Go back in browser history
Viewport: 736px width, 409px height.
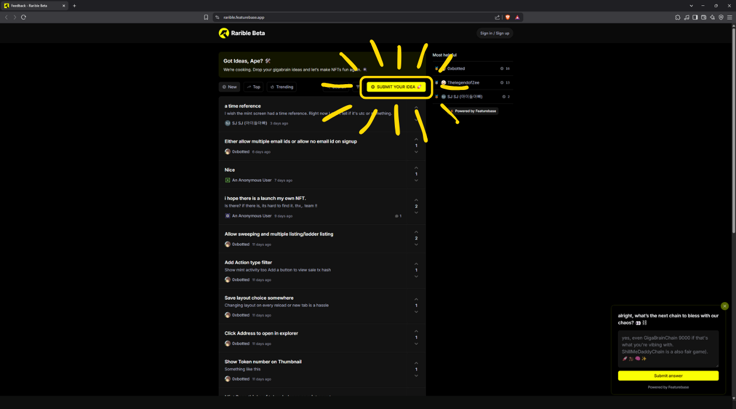(6, 17)
